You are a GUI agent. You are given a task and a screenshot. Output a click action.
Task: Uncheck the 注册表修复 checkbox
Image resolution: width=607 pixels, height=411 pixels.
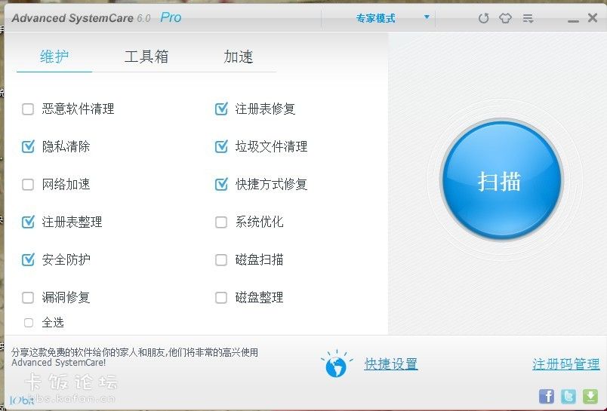click(221, 109)
